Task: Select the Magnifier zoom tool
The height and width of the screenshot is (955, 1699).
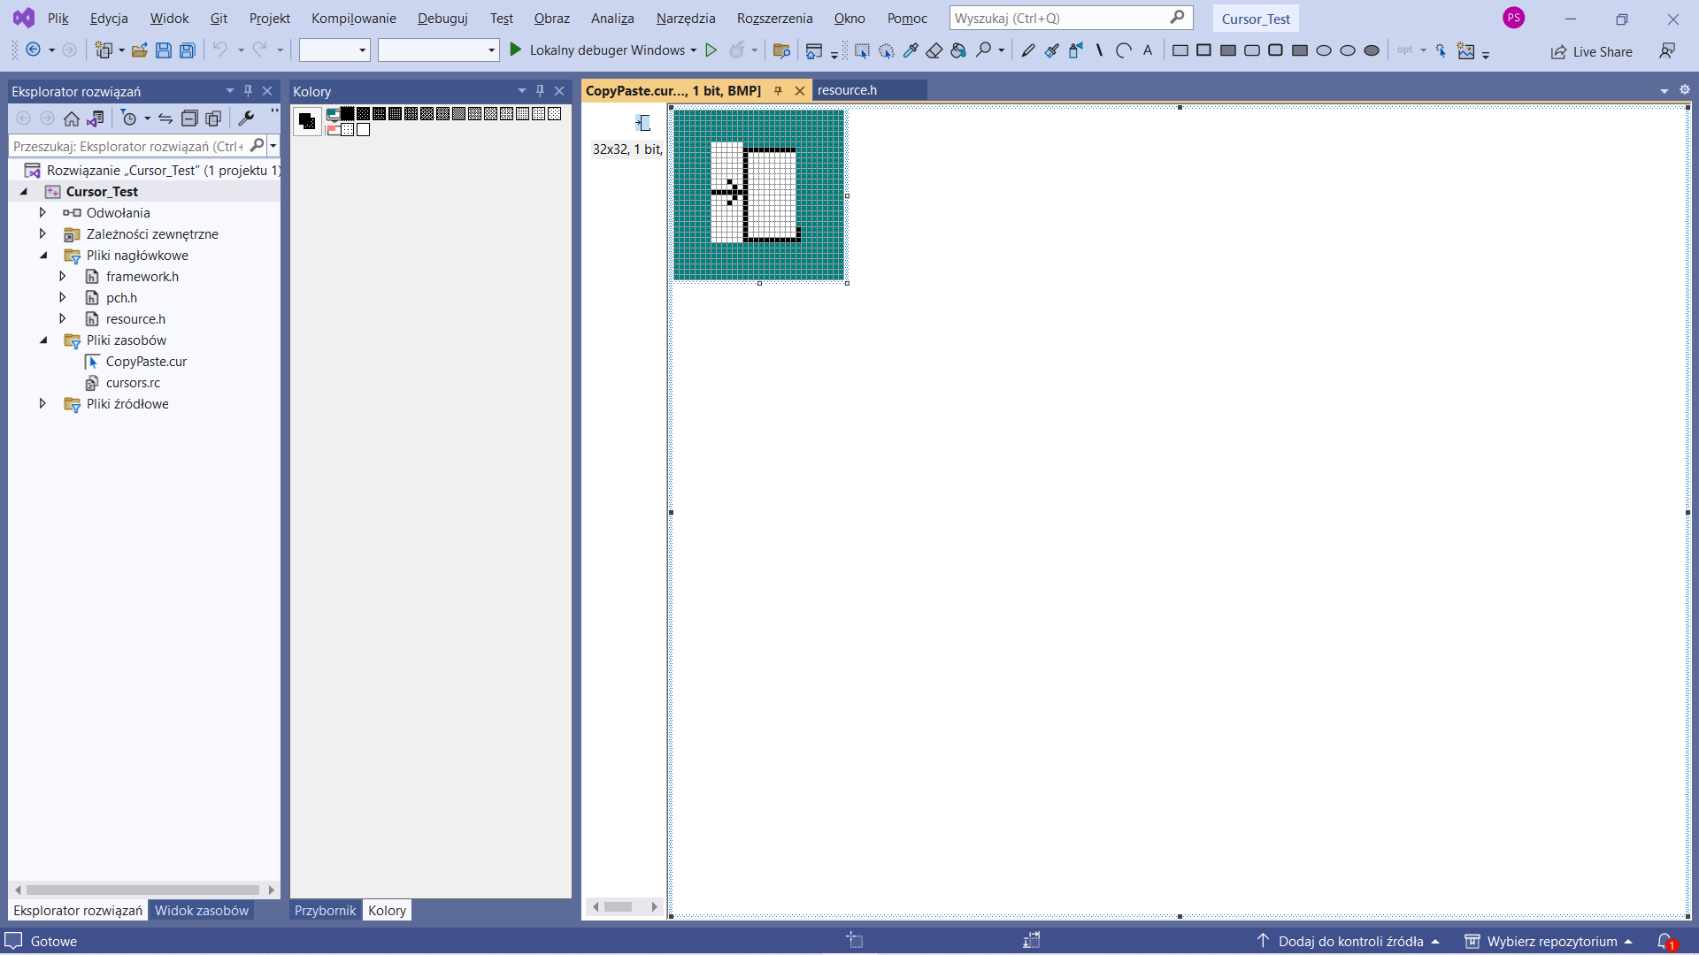Action: (983, 50)
